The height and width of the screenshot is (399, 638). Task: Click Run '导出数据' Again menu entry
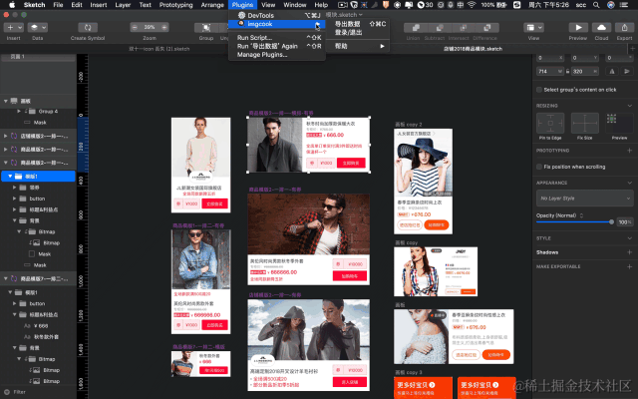277,46
